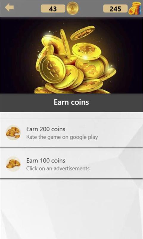Tap Click on an advertisements text
The image size is (143, 239).
point(58,168)
